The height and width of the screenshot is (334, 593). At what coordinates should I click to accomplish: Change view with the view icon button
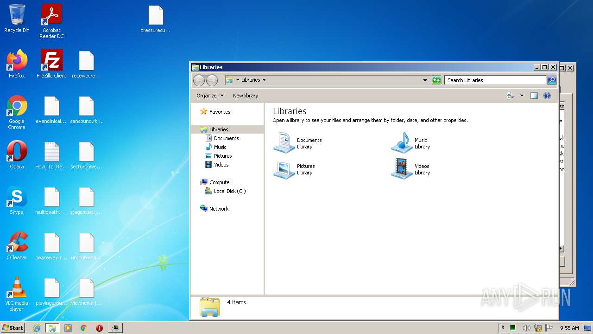tap(511, 96)
